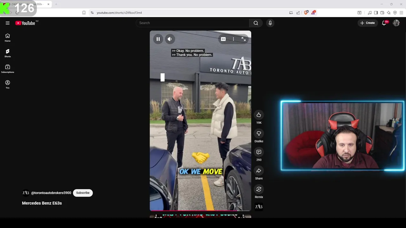This screenshot has height=228, width=406.
Task: Open the YouTube hamburger guide menu
Action: tap(8, 23)
